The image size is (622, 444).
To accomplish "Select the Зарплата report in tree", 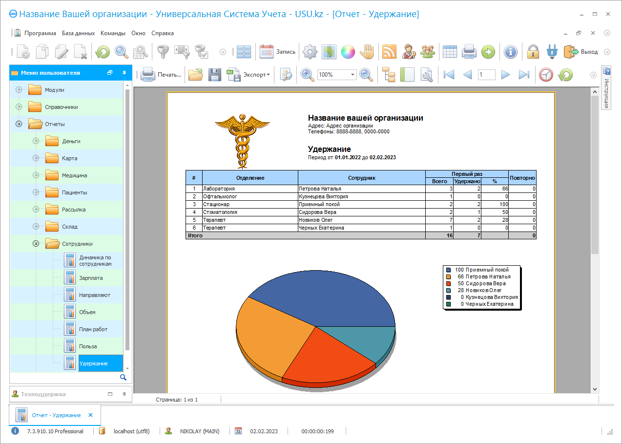I will tap(91, 278).
